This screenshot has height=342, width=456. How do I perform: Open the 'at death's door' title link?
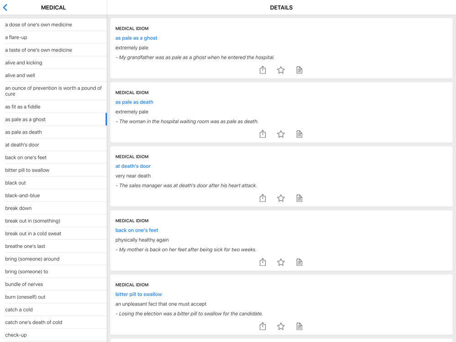point(133,166)
